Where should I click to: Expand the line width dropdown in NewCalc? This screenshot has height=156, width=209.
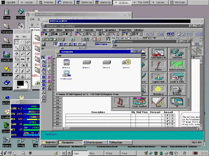[x=107, y=34]
